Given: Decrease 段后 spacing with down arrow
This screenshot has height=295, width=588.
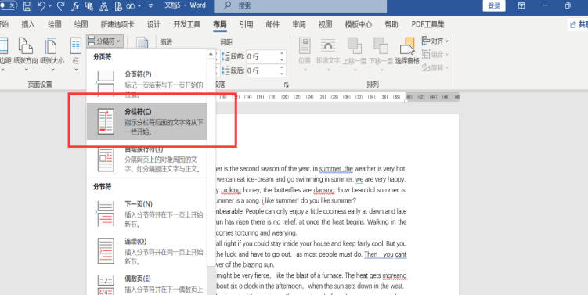Looking at the screenshot, I should point(282,74).
